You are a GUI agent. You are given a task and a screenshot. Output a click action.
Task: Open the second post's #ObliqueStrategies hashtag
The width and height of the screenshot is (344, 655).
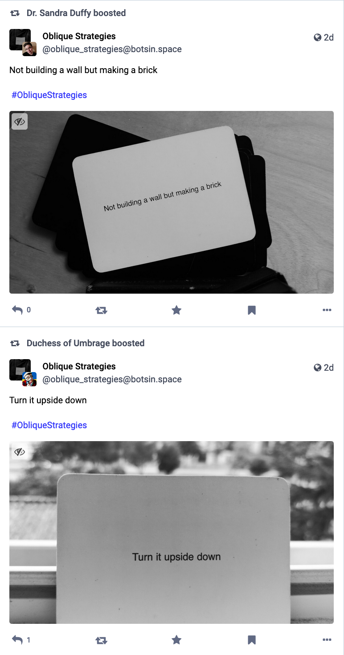[49, 425]
